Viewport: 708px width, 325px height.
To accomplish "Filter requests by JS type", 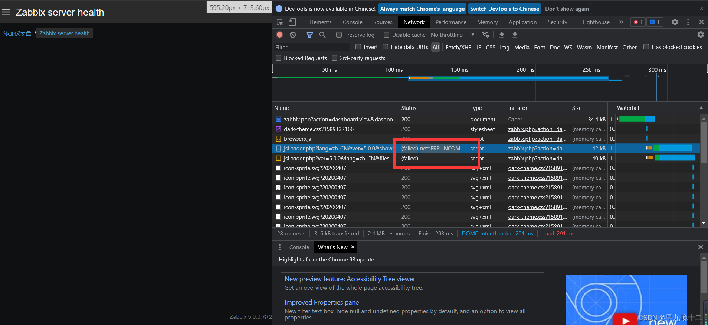I will [479, 47].
